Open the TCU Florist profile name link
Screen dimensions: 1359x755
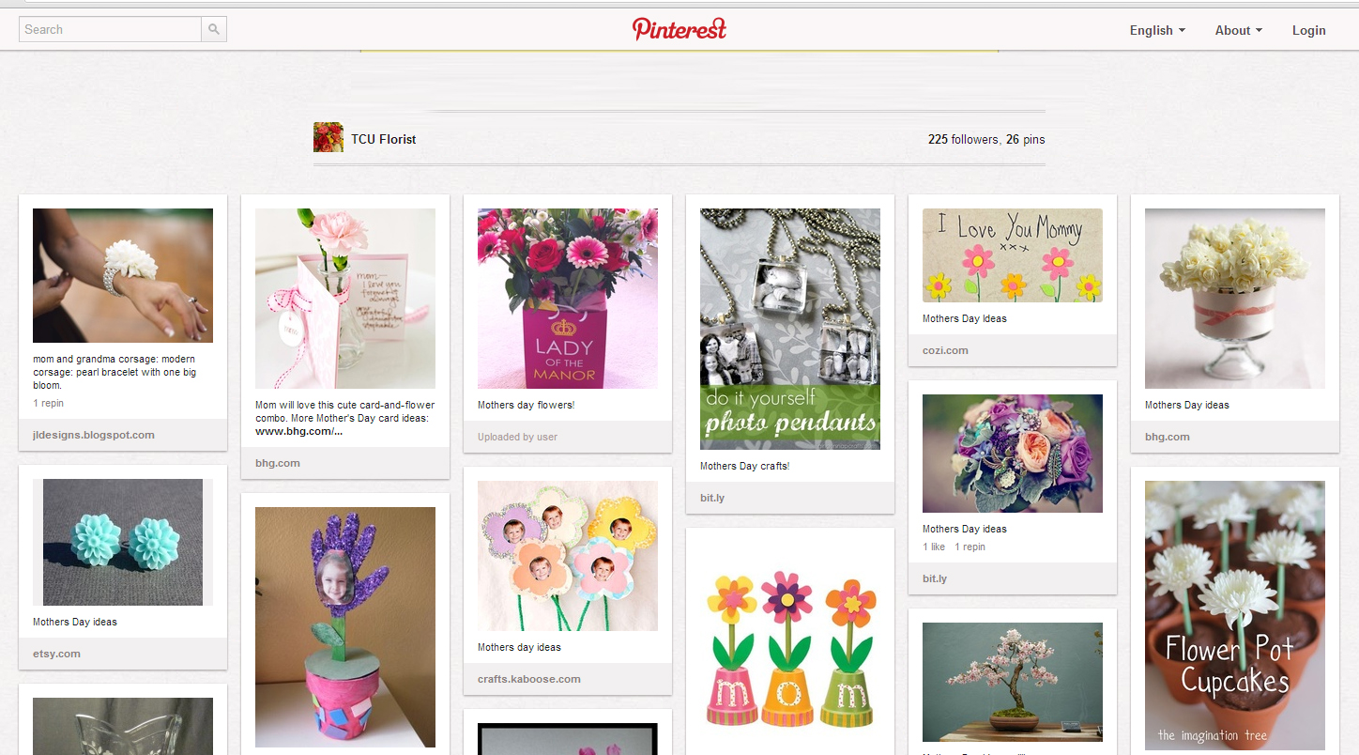click(384, 139)
